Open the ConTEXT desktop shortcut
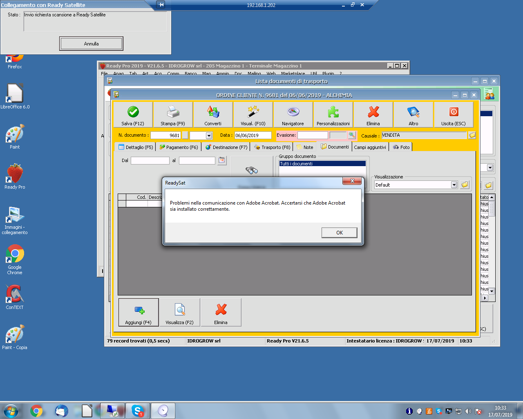Screen dimensions: 523x419 (15, 297)
